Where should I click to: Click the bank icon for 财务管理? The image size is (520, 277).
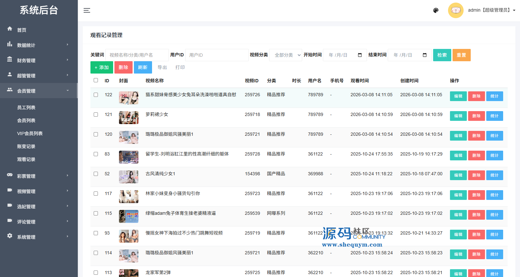[x=10, y=59]
